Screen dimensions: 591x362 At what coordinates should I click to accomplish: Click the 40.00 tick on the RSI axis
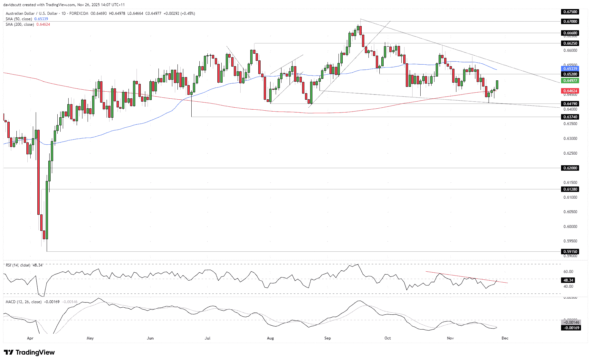[x=568, y=286]
